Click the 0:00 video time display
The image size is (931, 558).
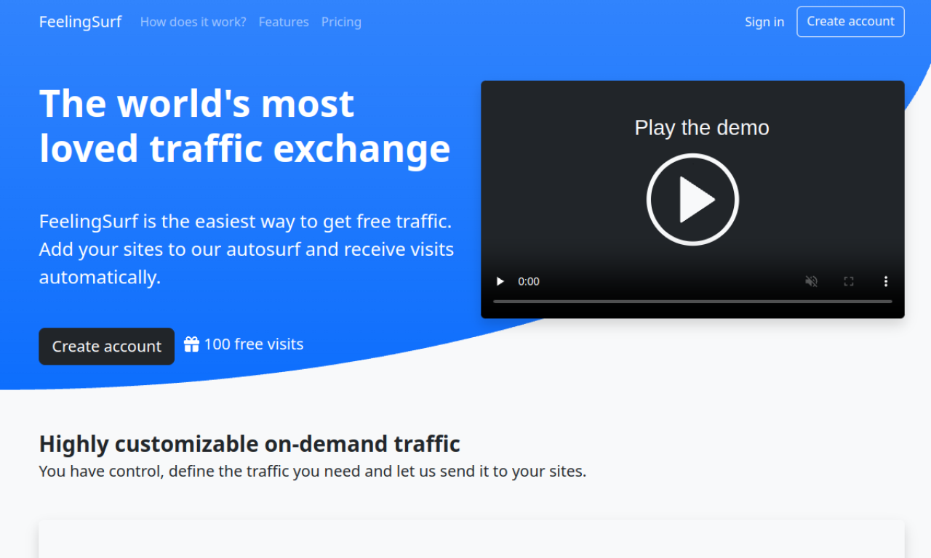coord(529,281)
